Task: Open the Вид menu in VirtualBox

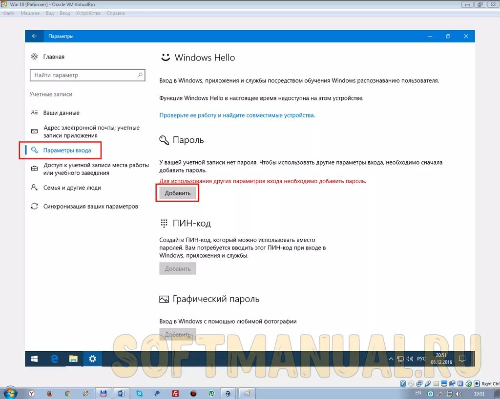Action: 49,13
